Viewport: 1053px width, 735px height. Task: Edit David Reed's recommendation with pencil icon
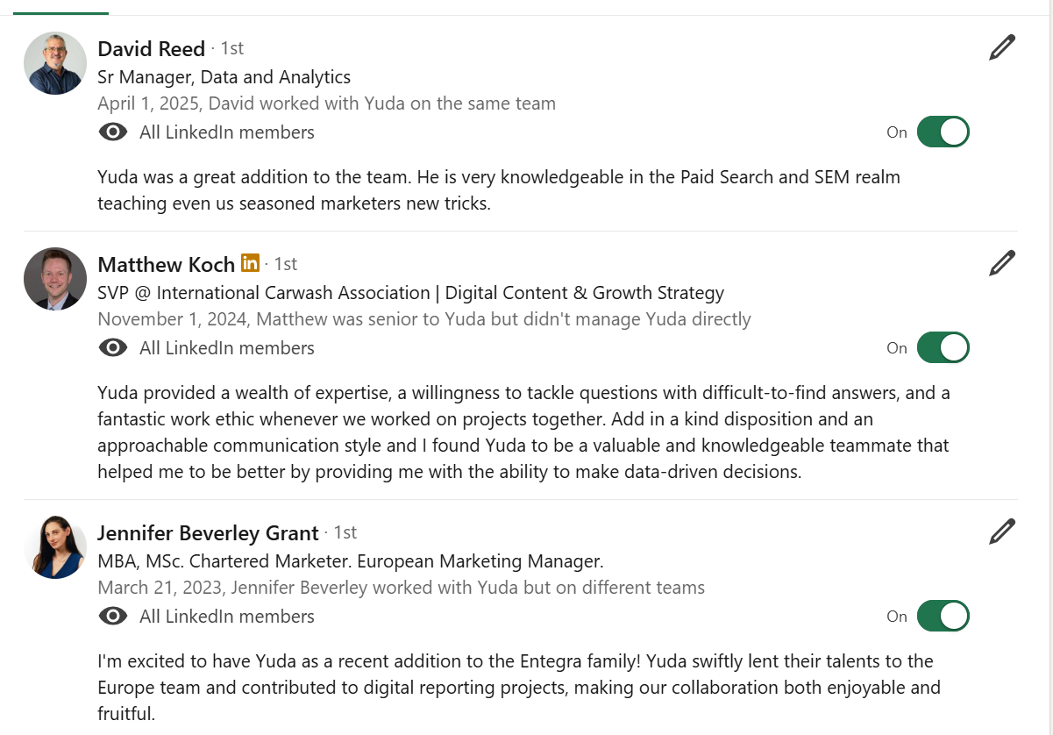pyautogui.click(x=1001, y=47)
